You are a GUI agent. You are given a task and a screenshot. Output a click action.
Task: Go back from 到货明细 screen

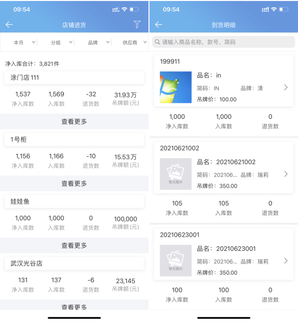pyautogui.click(x=159, y=25)
